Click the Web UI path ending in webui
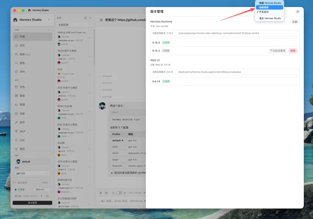Screen dimensions: 313x219 [209, 72]
